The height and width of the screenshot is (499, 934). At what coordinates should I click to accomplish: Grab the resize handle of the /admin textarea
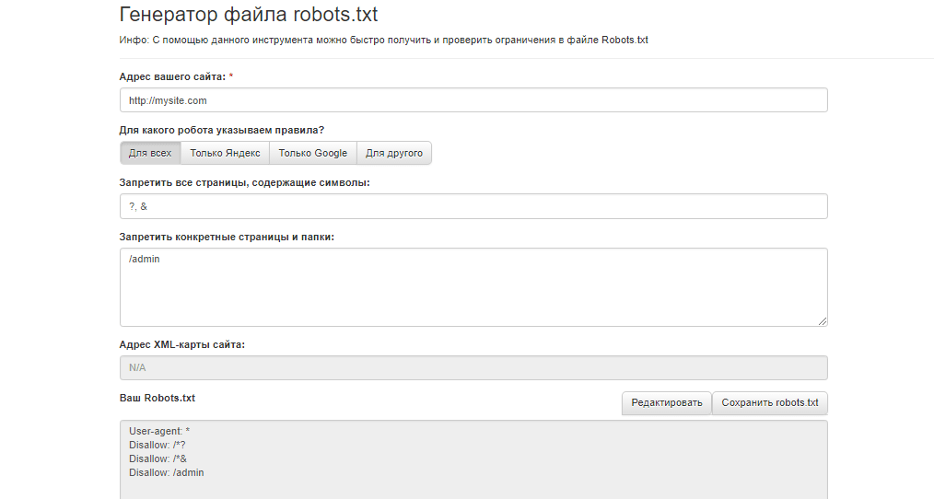pos(823,320)
